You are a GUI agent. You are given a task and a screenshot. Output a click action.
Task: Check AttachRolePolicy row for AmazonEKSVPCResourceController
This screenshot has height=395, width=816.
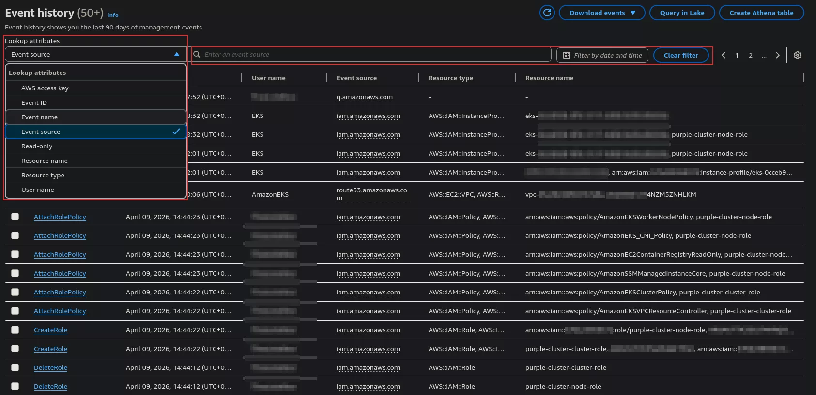click(15, 311)
